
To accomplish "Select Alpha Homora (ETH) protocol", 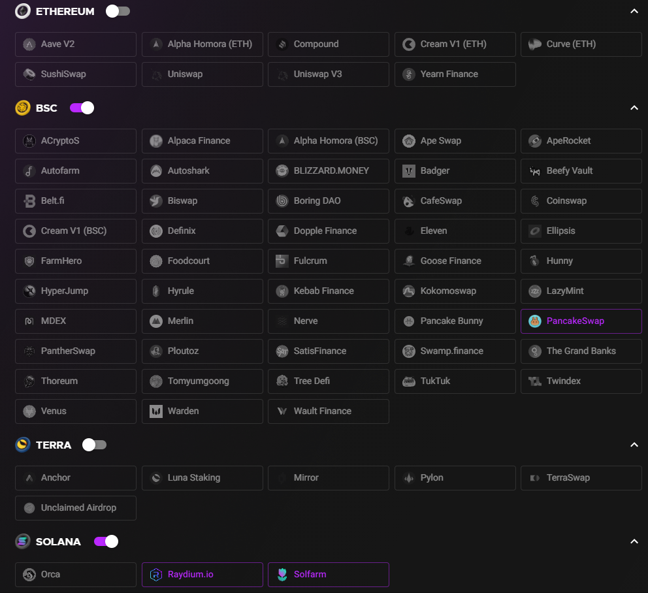I will 202,44.
